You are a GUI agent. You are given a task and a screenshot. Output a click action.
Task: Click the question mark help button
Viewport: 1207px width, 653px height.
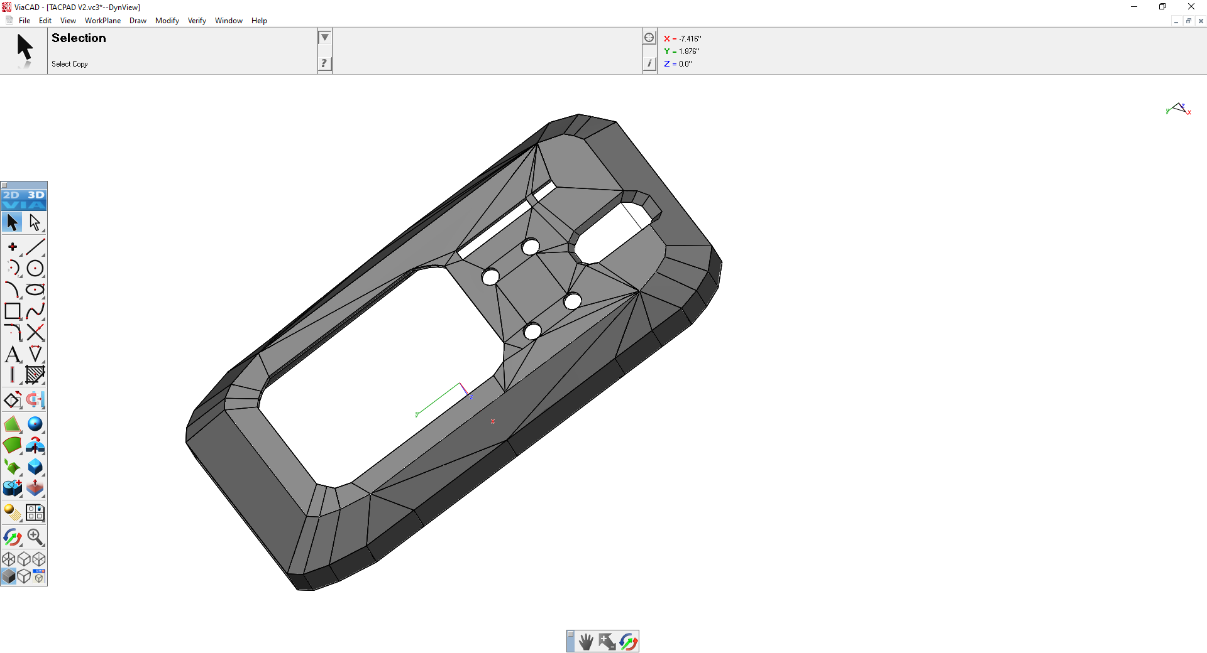pyautogui.click(x=324, y=63)
